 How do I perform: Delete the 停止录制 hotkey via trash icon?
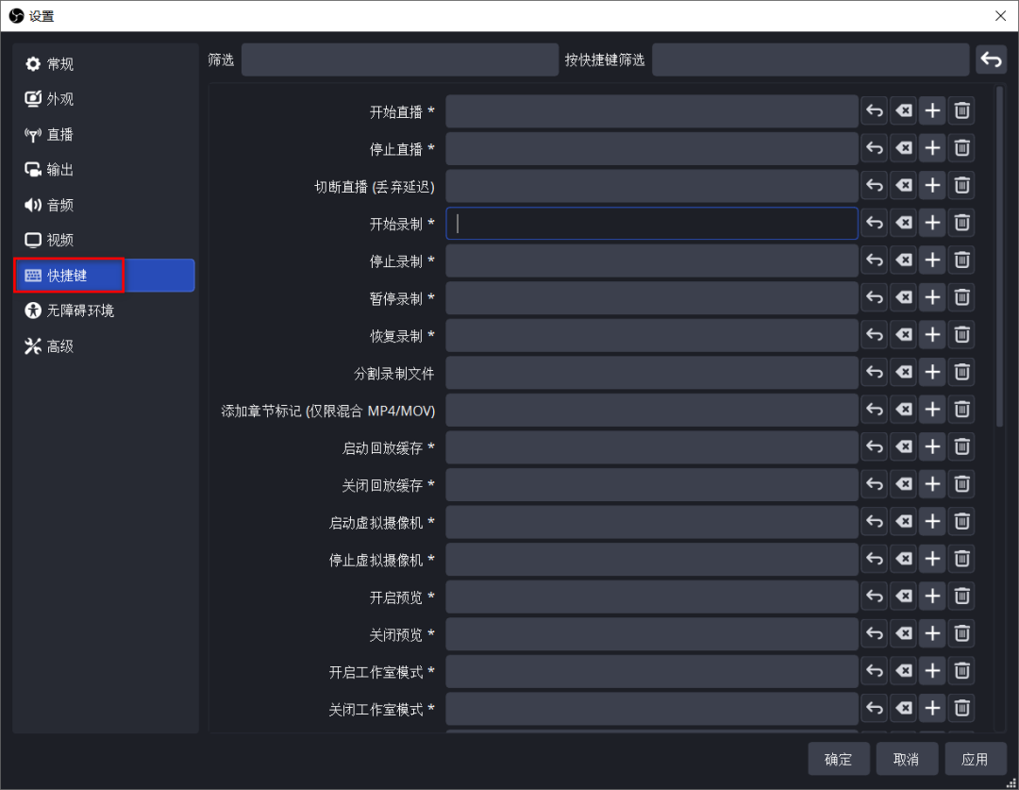[x=961, y=261]
